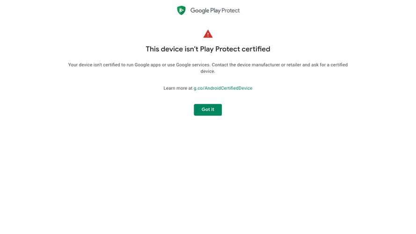Open the g.co/AndroidCertifiedDevice link
416x234 pixels.
[223, 88]
